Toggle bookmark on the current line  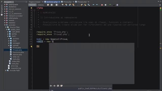[89, 5]
